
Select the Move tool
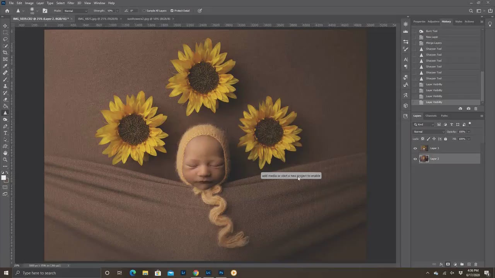point(5,25)
